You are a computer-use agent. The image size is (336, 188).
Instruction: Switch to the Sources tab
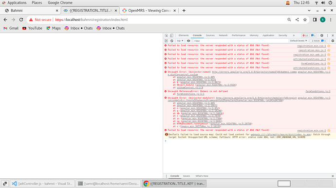pyautogui.click(x=210, y=35)
